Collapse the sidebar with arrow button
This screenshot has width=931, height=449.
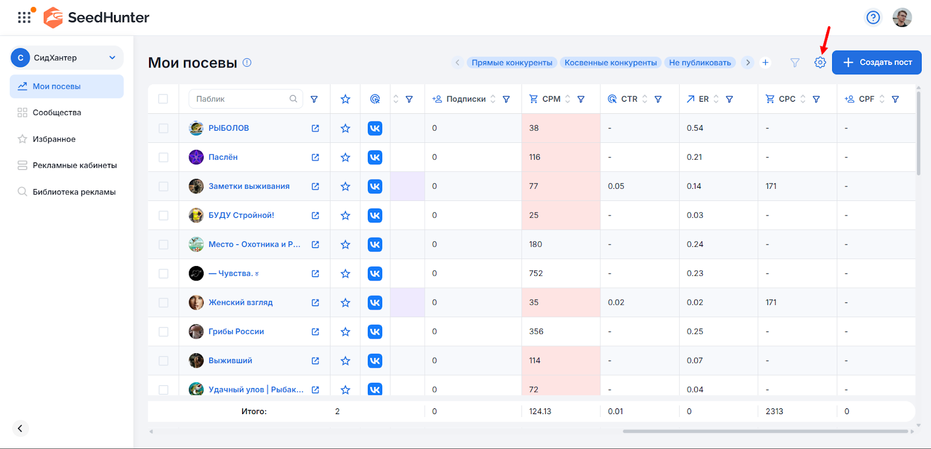click(x=20, y=428)
